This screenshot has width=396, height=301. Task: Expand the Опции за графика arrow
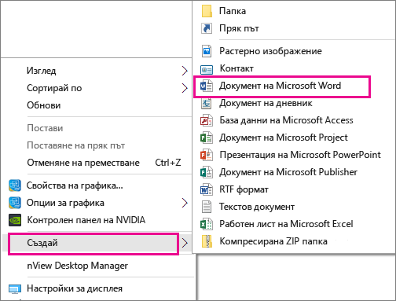point(185,203)
